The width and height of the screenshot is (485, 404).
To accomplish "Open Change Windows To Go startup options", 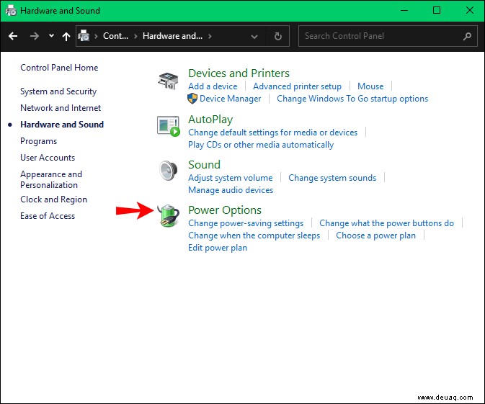I will coord(352,99).
